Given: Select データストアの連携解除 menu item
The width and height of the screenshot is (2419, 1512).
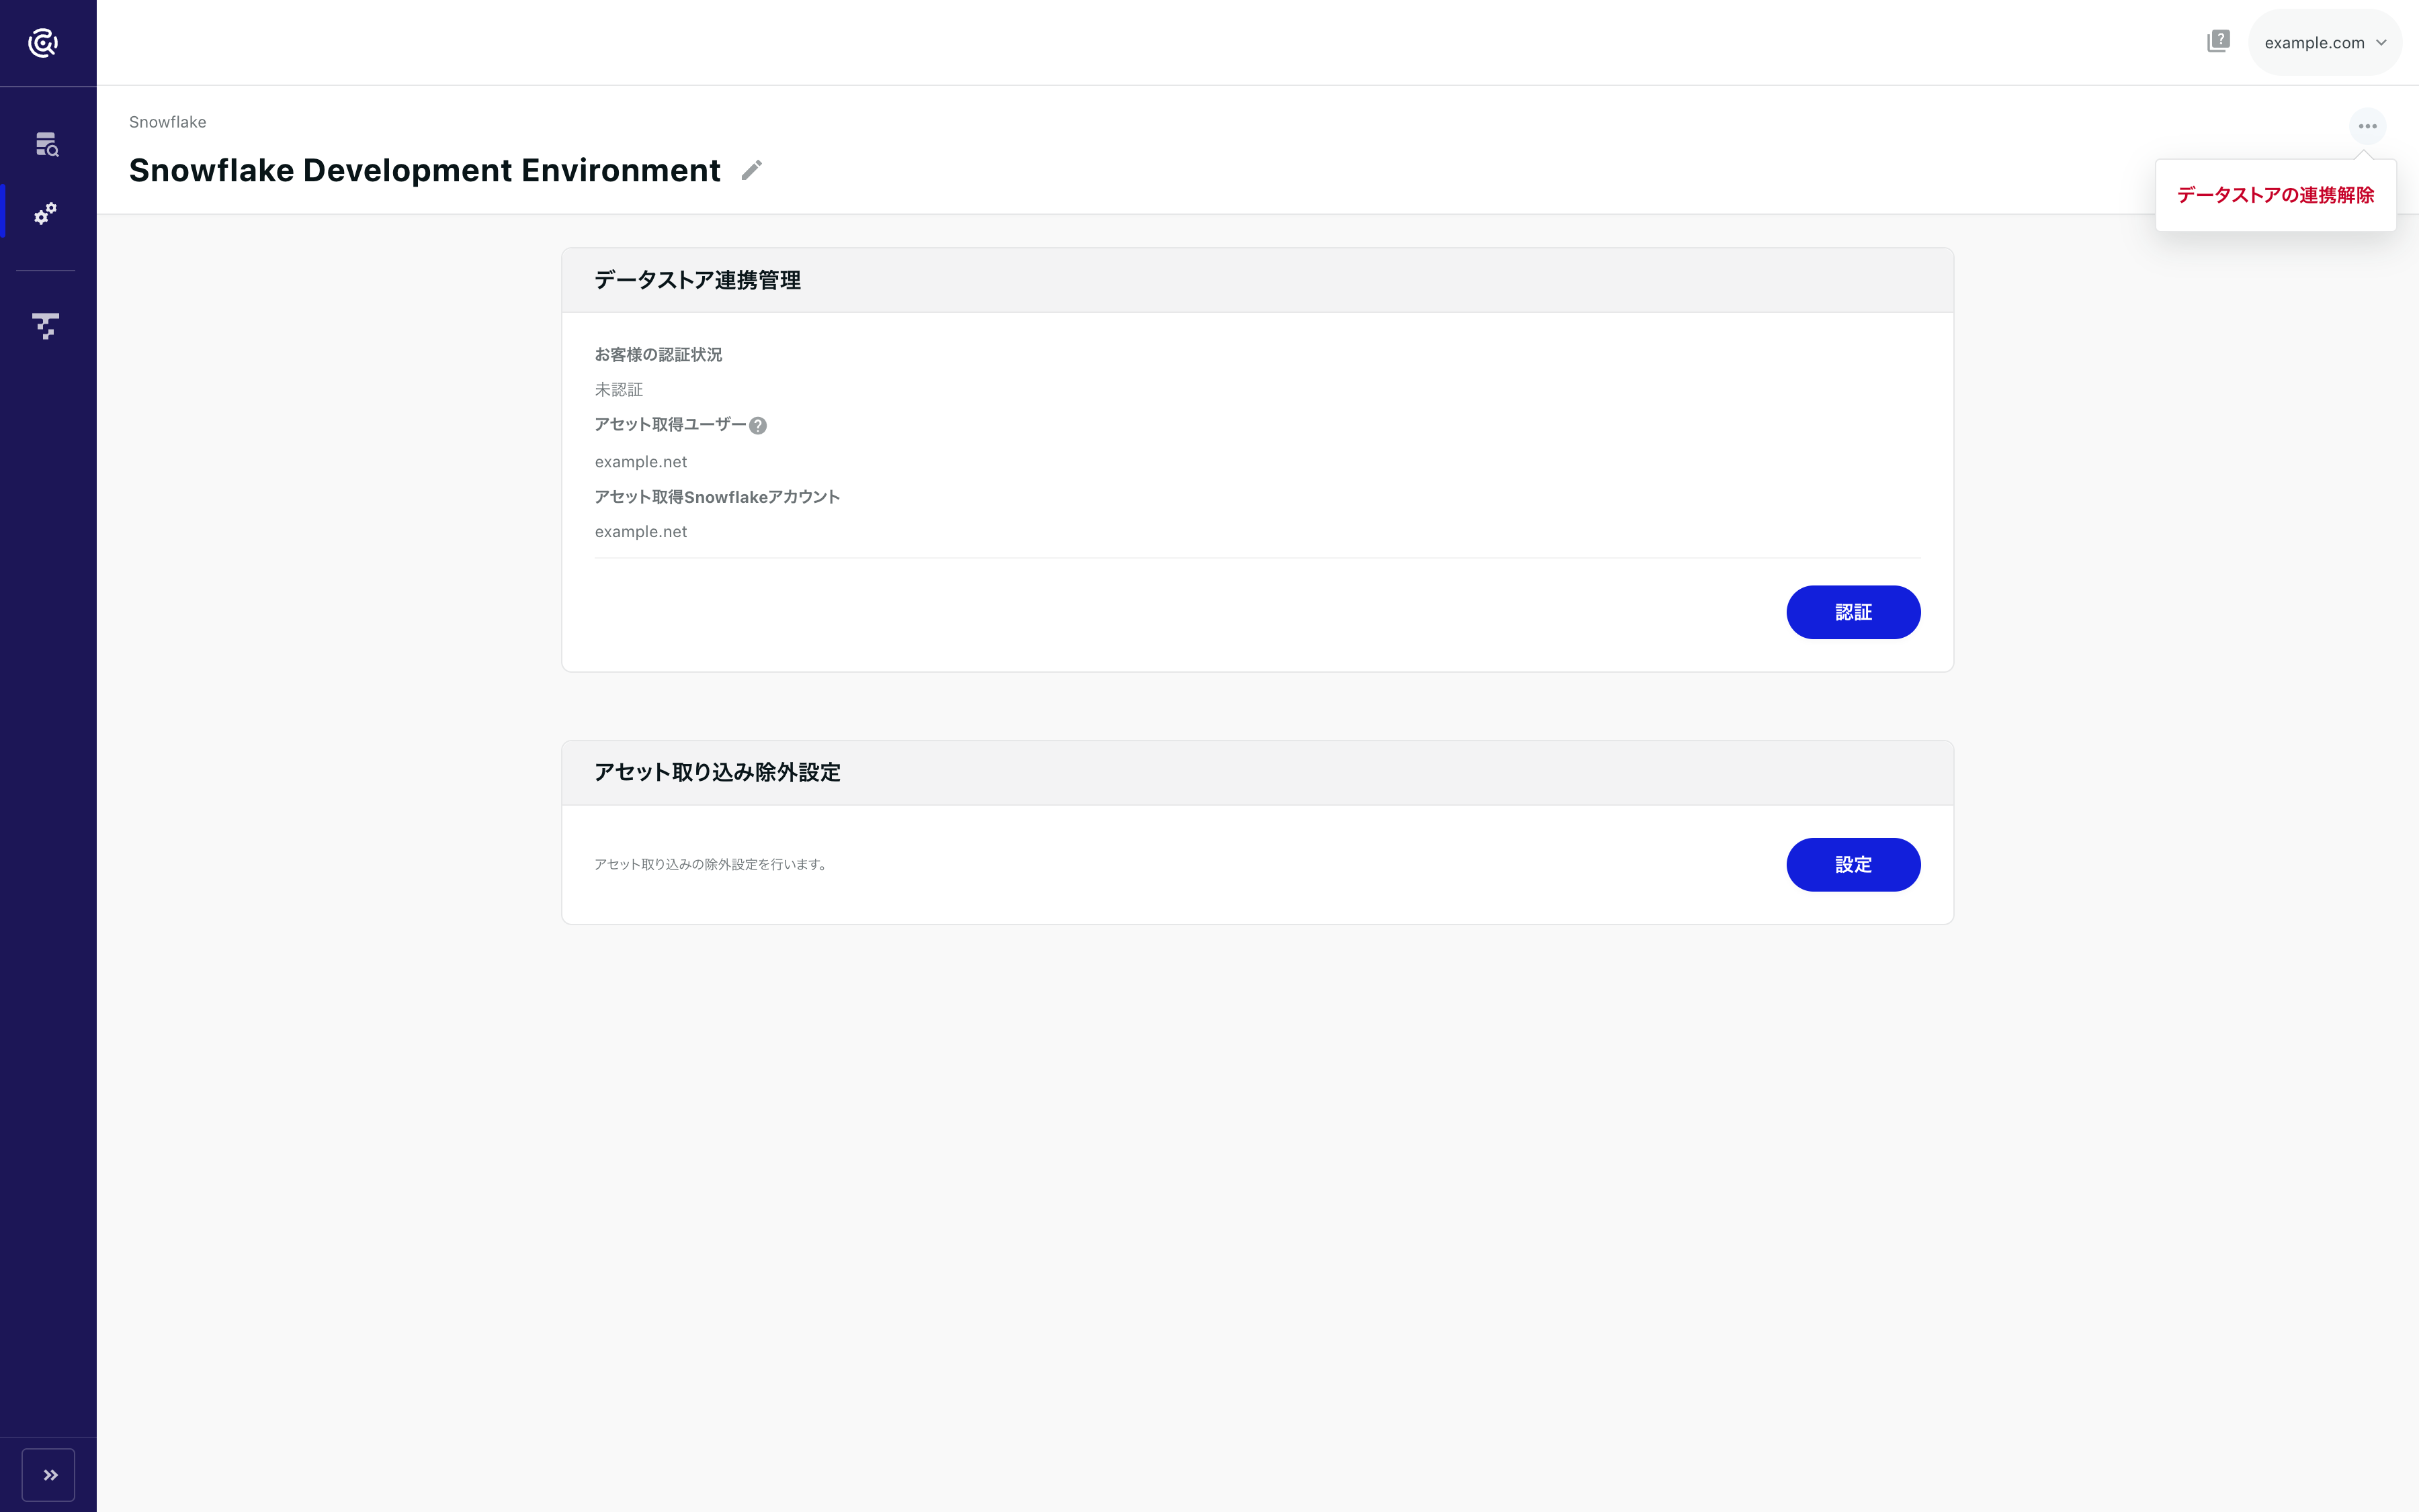Looking at the screenshot, I should click(x=2275, y=195).
